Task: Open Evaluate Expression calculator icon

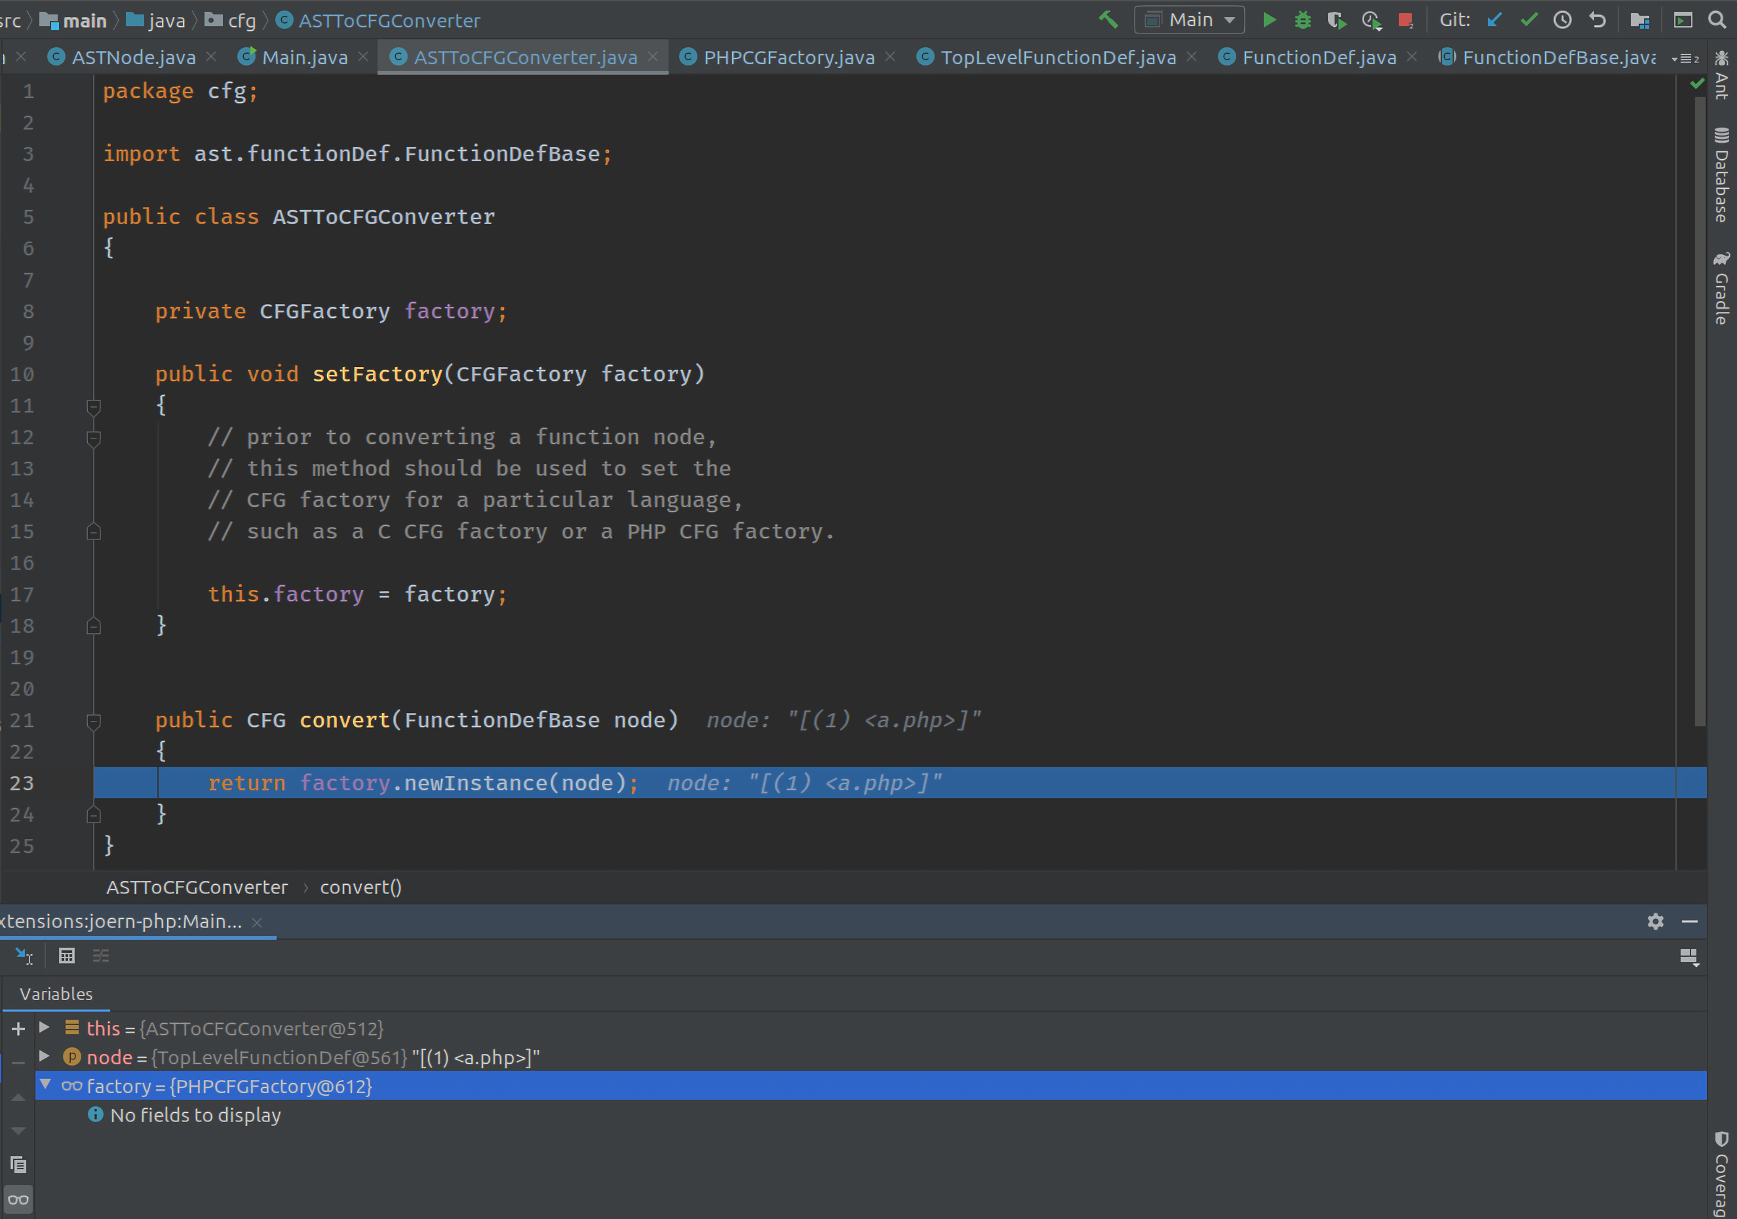Action: [67, 956]
